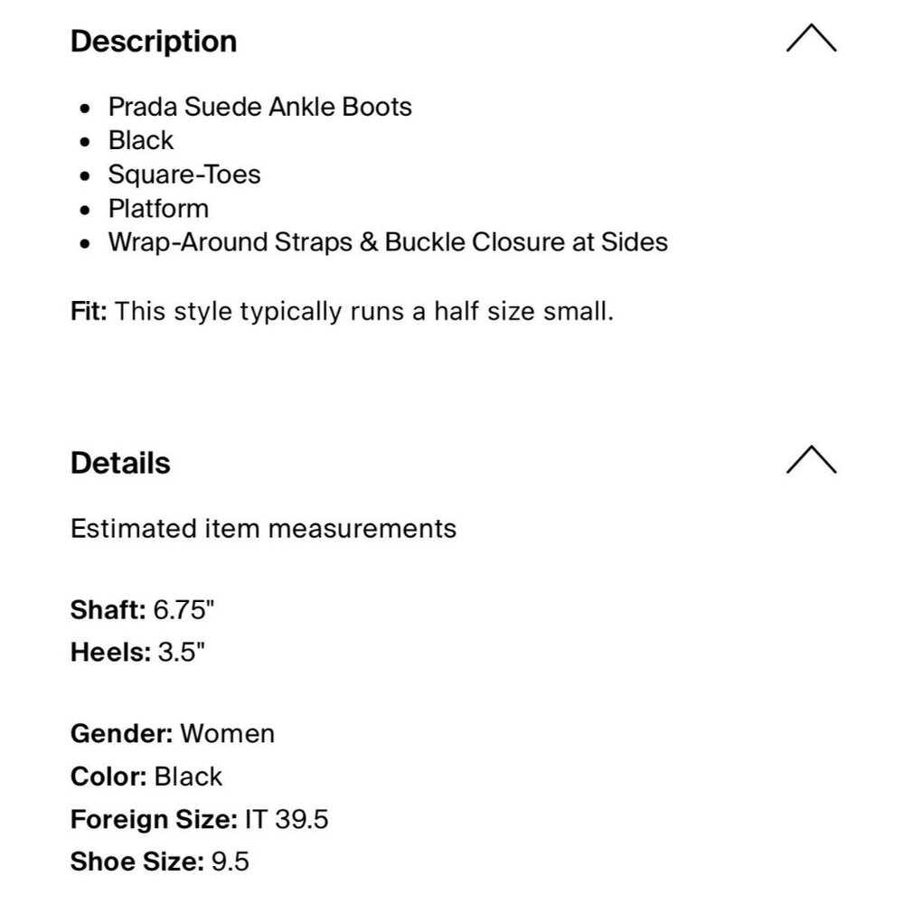The height and width of the screenshot is (904, 904).
Task: Click the Shaft label
Action: click(x=108, y=609)
